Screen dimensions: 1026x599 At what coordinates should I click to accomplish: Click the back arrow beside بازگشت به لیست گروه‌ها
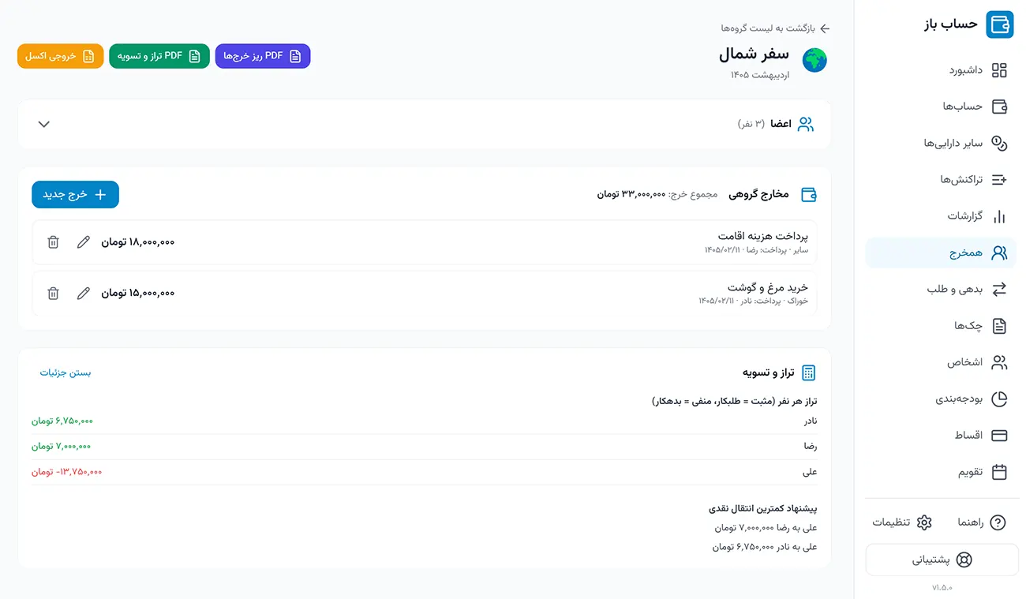click(825, 28)
